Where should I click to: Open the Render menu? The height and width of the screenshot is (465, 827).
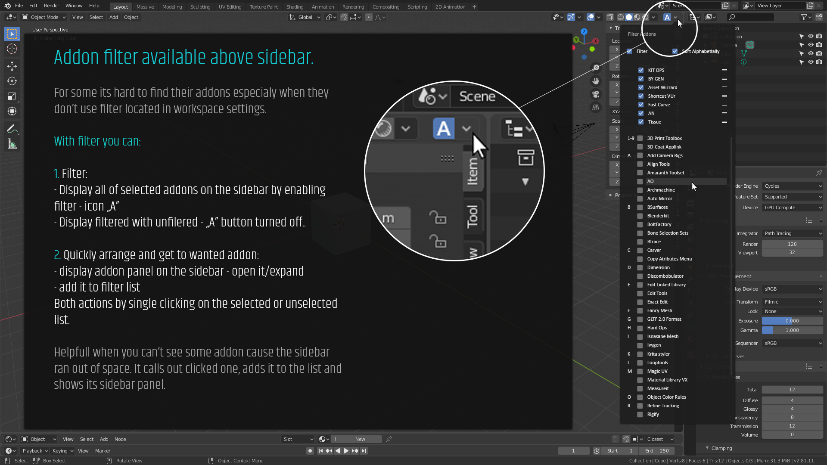51,6
